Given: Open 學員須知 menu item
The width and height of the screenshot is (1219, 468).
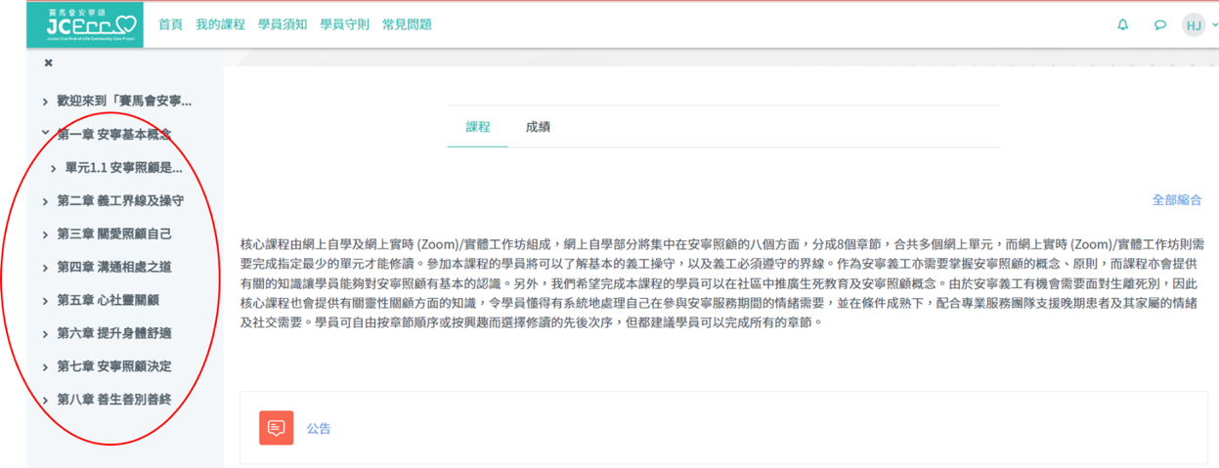Looking at the screenshot, I should tap(283, 24).
